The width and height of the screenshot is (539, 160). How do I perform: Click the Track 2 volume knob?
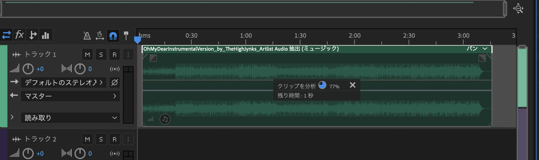(x=28, y=154)
